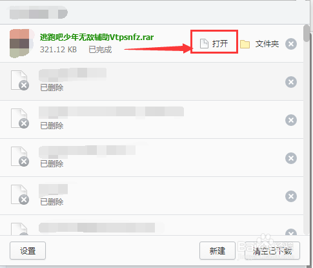The height and width of the screenshot is (268, 313).
Task: Create new download with 新建 button
Action: tap(217, 251)
